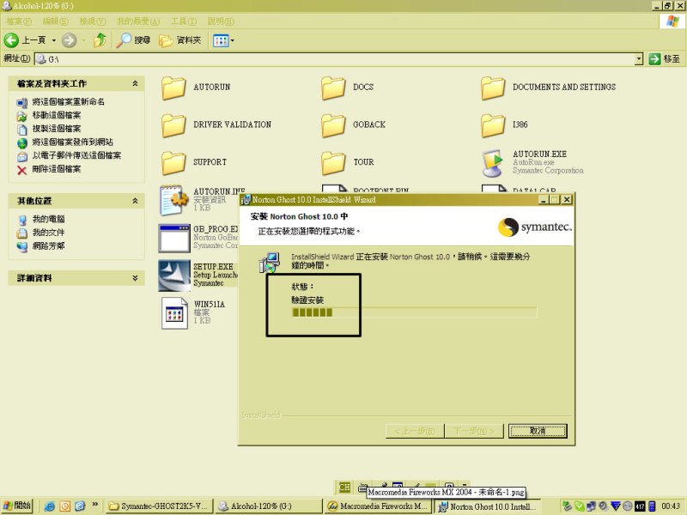687x515 pixels.
Task: Open the back history dropdown arrow
Action: tap(54, 40)
